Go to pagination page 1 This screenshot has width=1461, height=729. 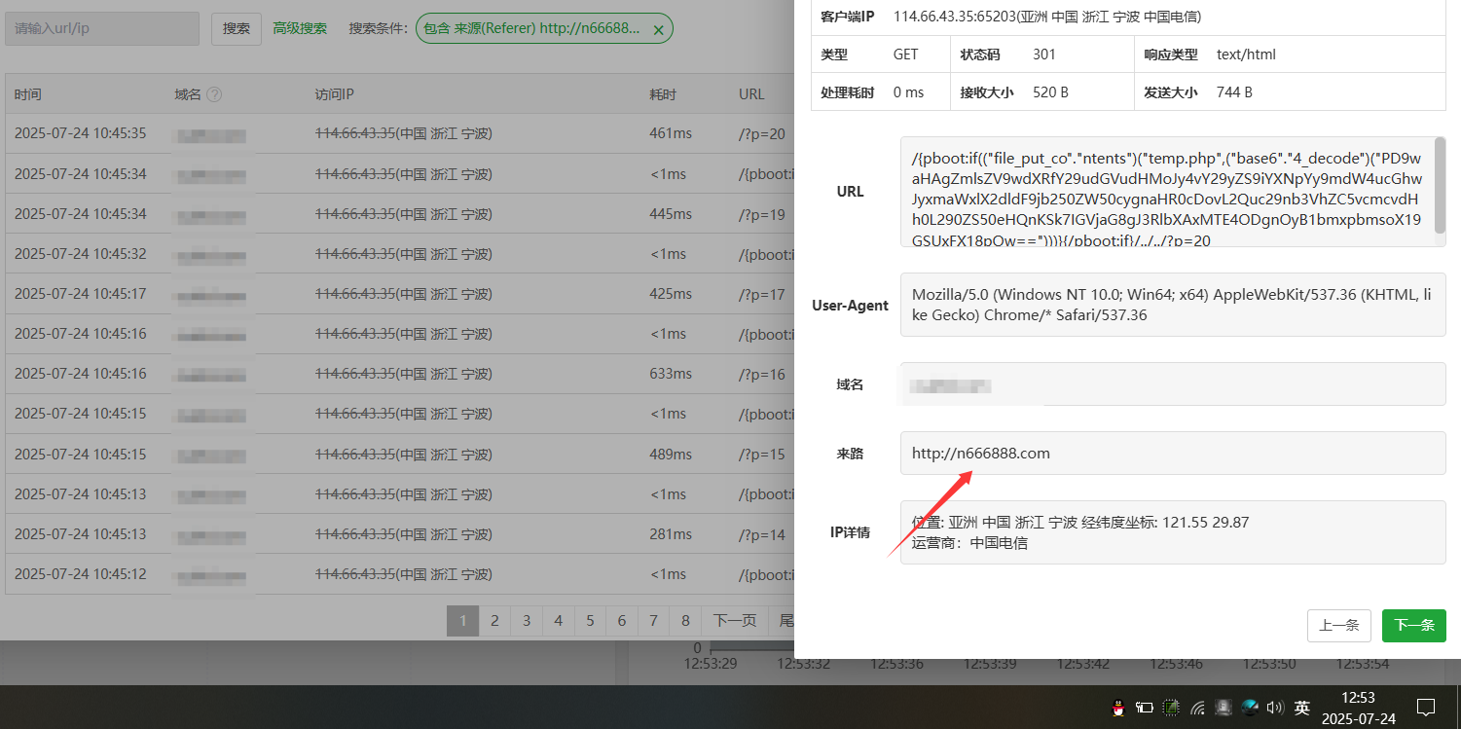462,620
